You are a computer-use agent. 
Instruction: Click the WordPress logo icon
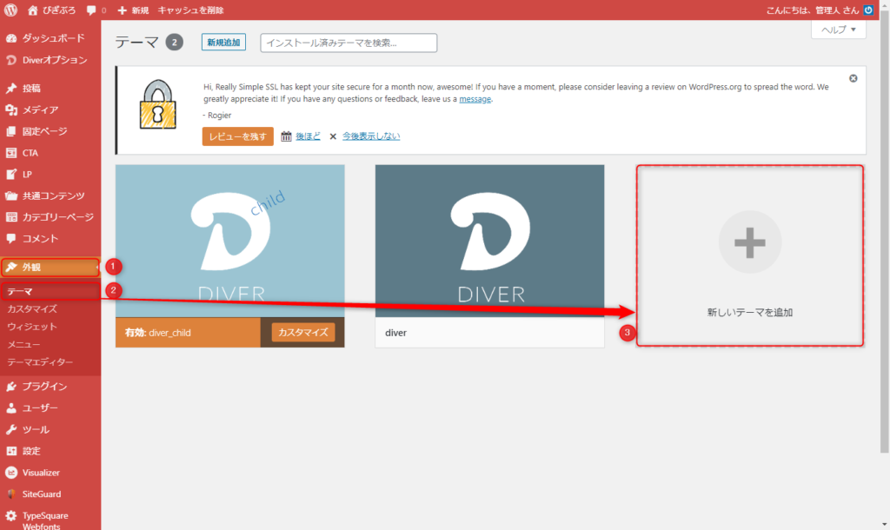tap(10, 10)
